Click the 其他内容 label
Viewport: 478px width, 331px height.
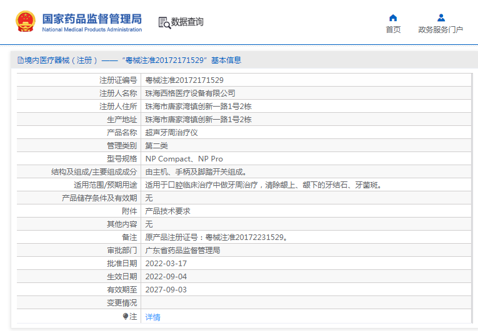click(122, 224)
